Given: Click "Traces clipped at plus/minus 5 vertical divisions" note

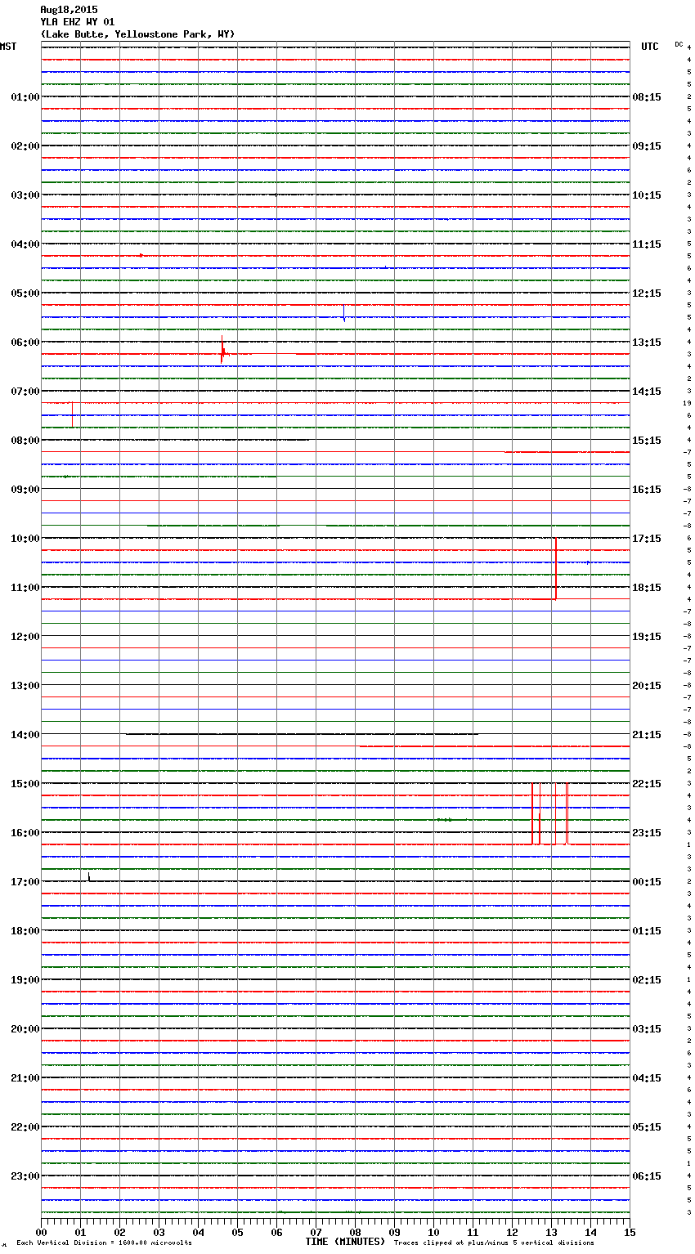Looking at the screenshot, I should tap(494, 1243).
